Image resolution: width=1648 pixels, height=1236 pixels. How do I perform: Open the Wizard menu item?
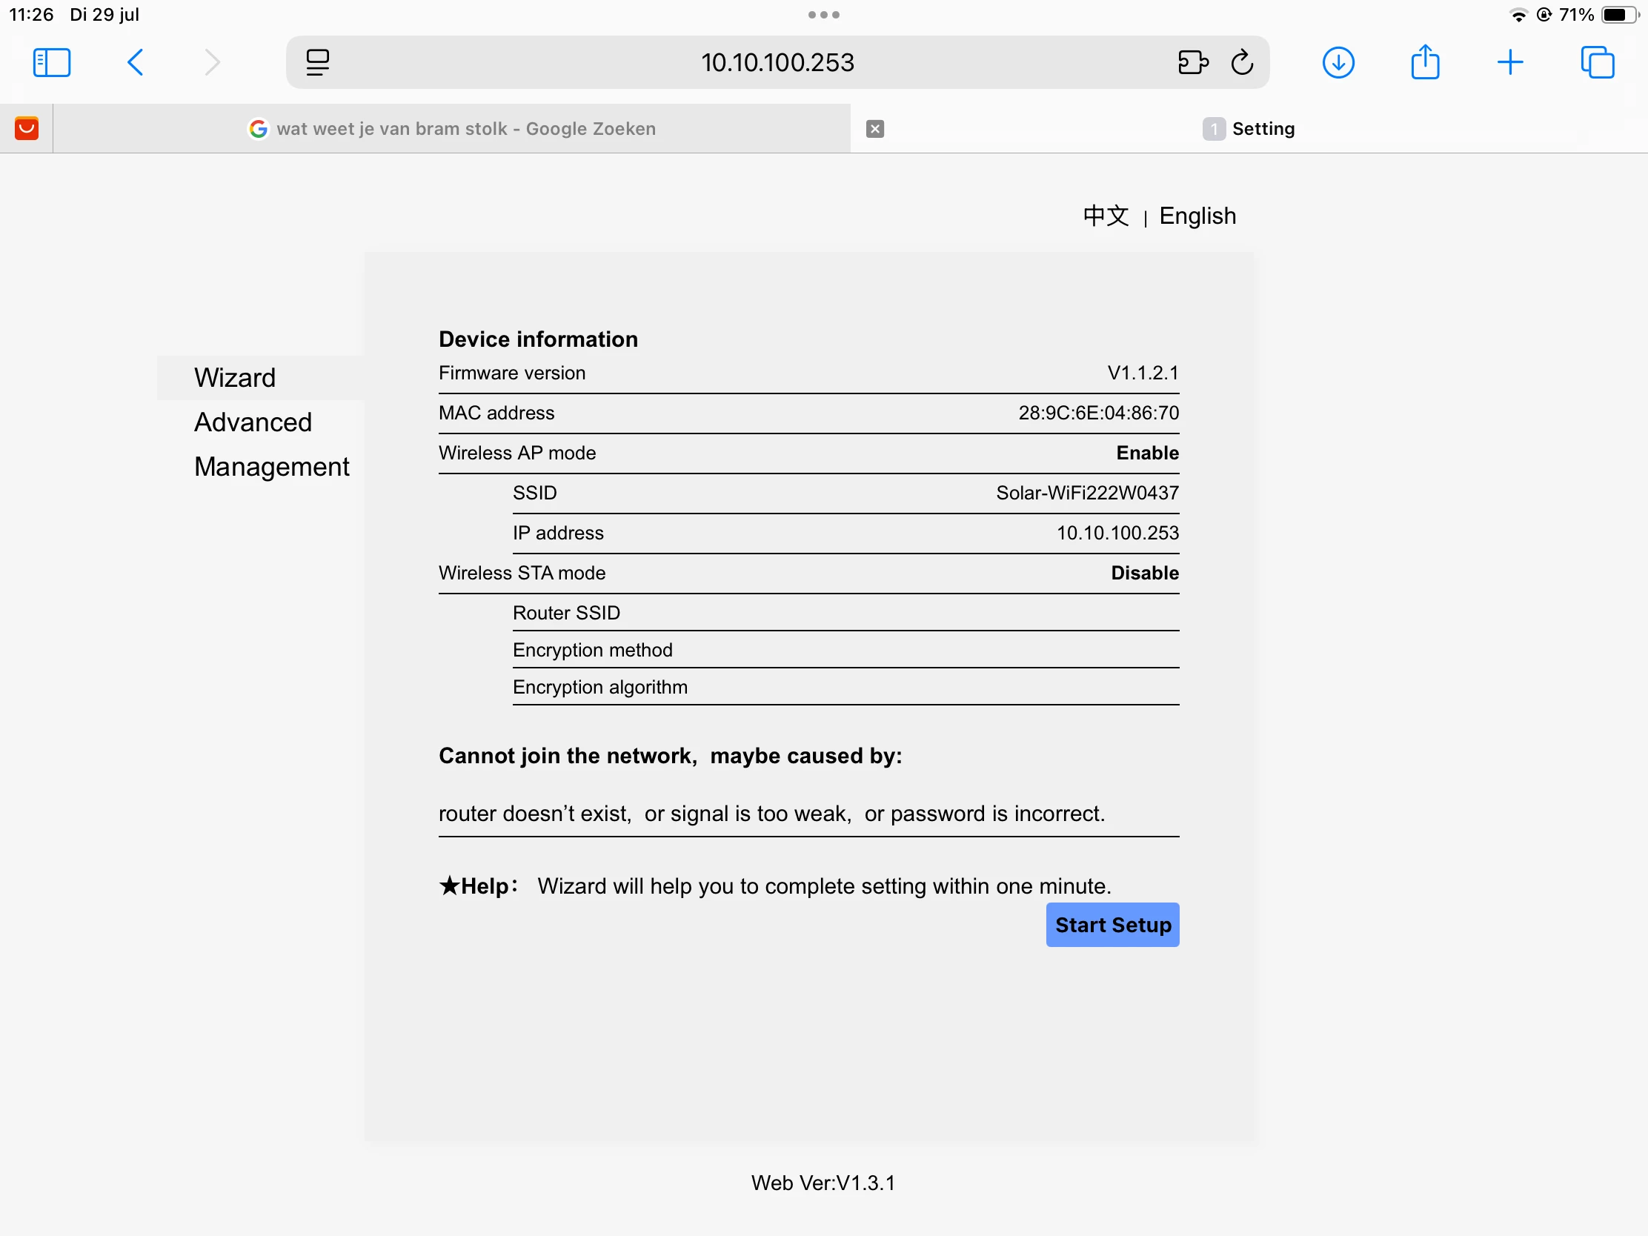pyautogui.click(x=235, y=378)
